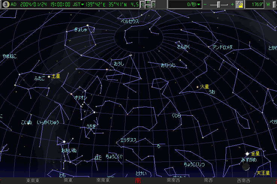Click the 土星 (Saturn) marker
The height and width of the screenshot is (184, 277).
click(x=49, y=76)
